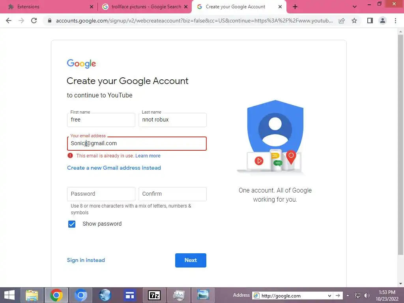Open the blue Chromium taskbar icon
Image resolution: width=404 pixels, height=303 pixels.
pos(80,295)
